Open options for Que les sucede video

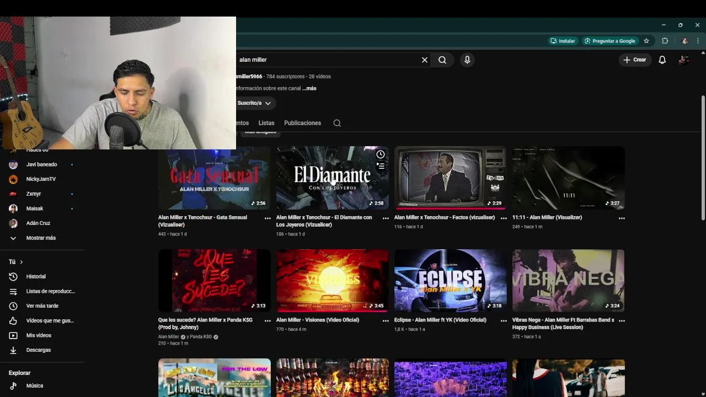[268, 321]
